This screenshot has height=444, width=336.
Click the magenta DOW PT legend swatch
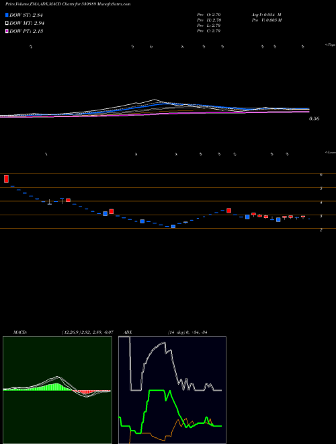(x=7, y=31)
